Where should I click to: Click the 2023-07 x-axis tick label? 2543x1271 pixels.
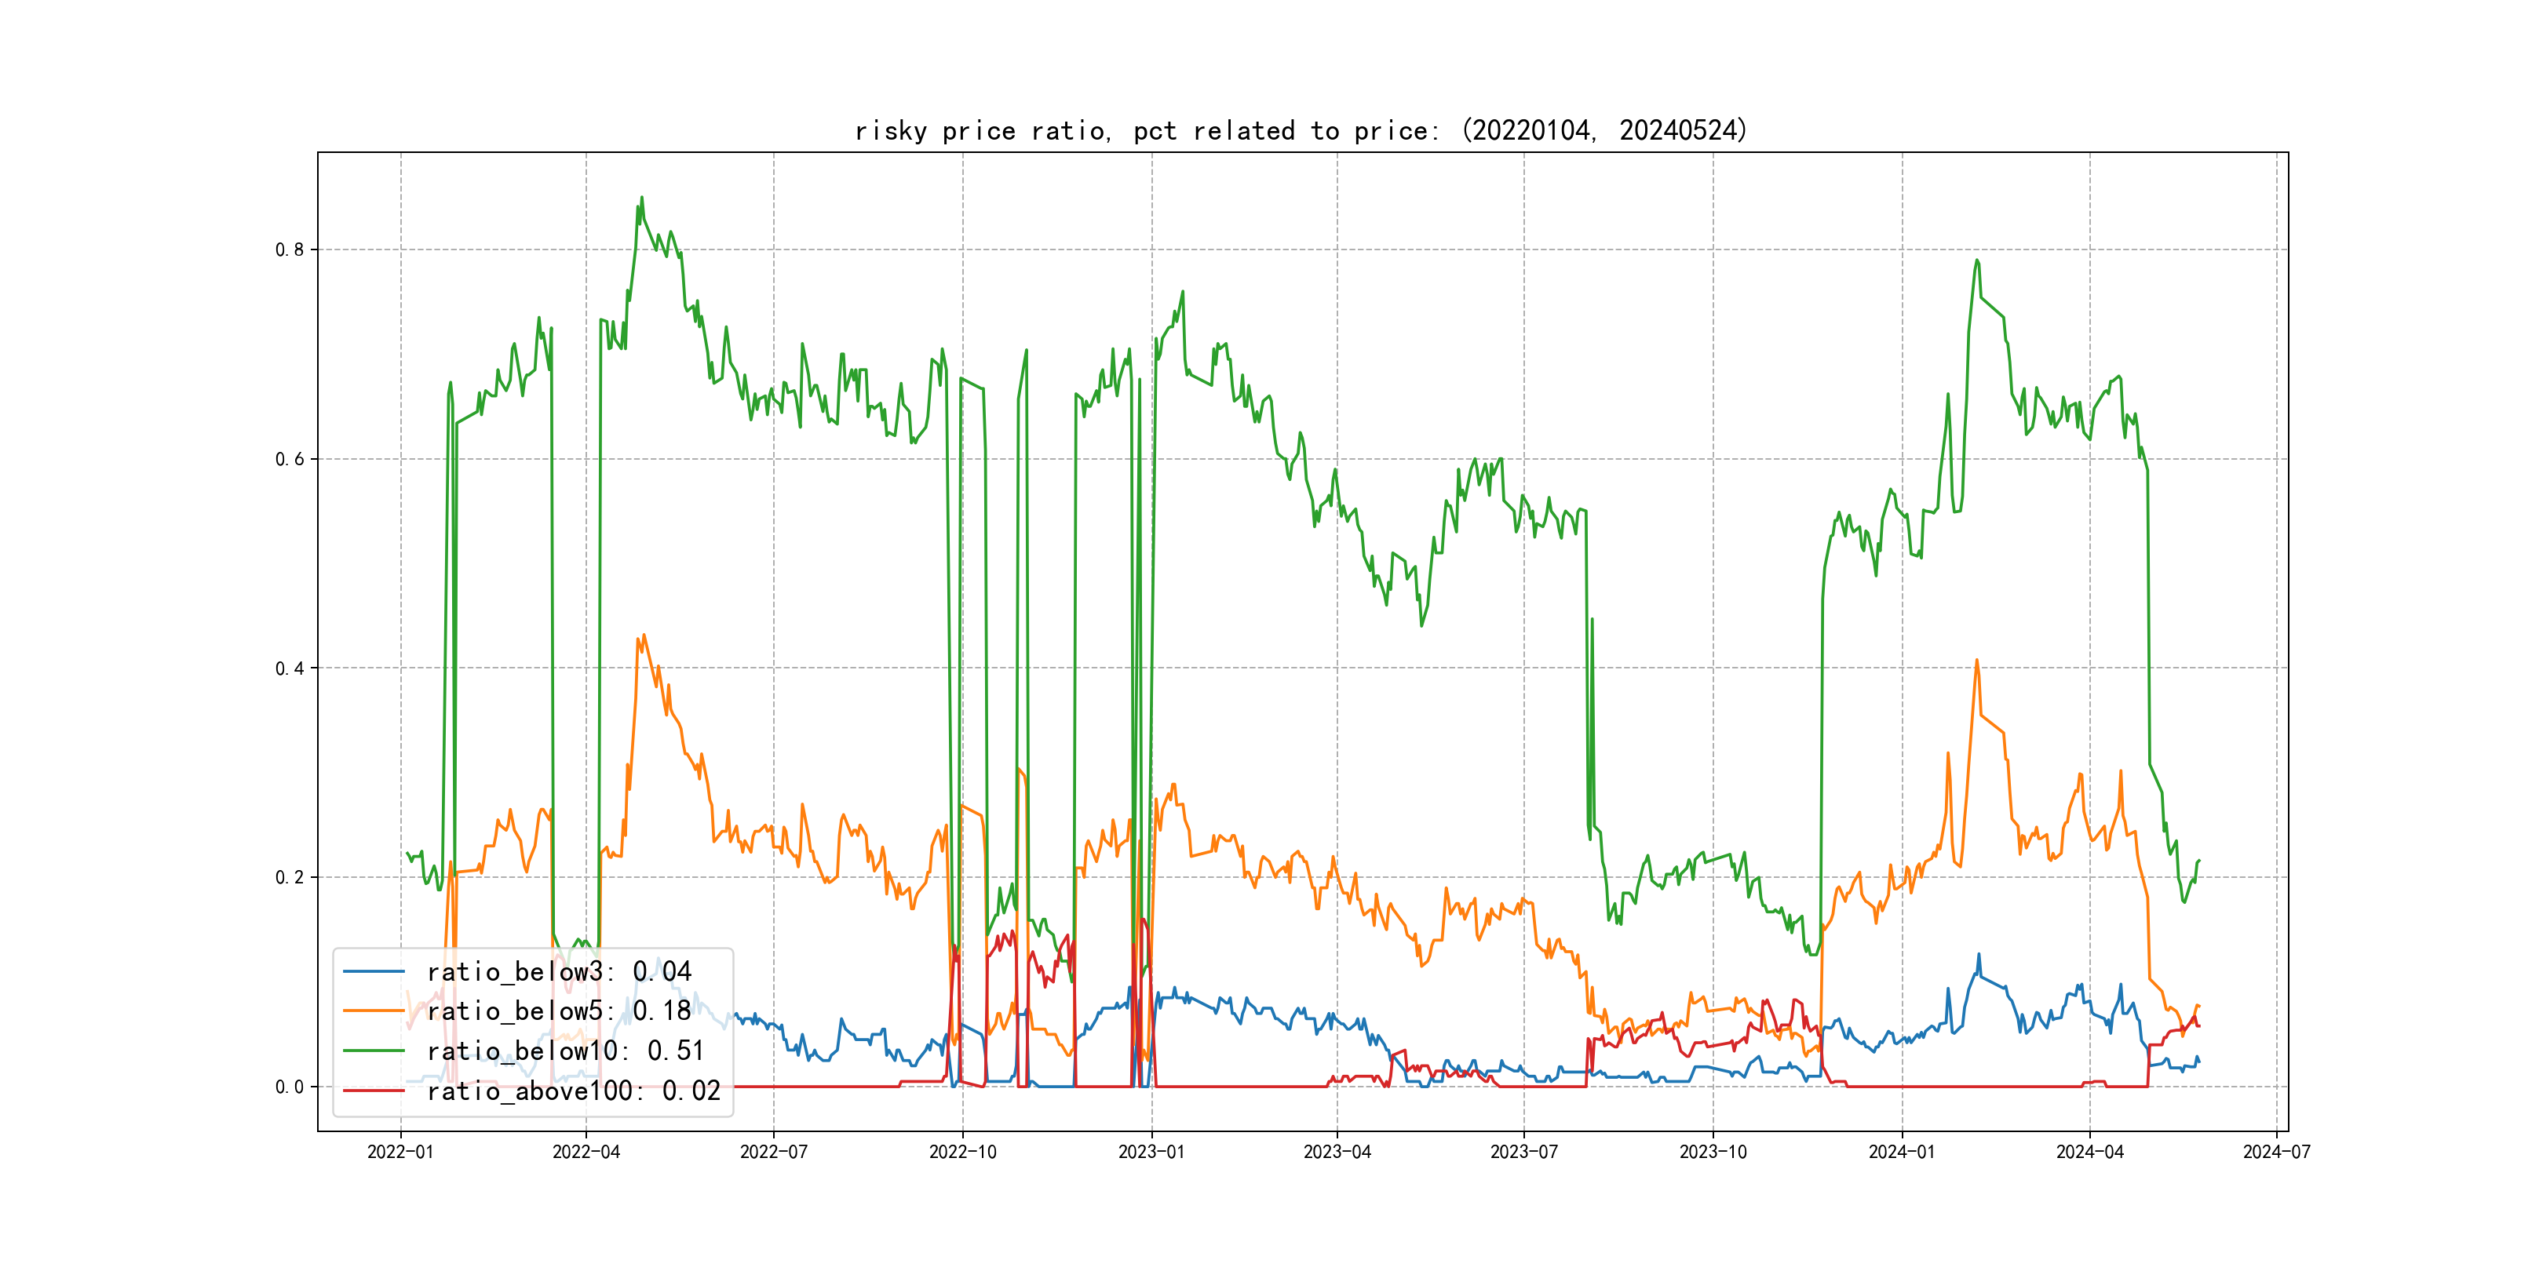1523,1152
